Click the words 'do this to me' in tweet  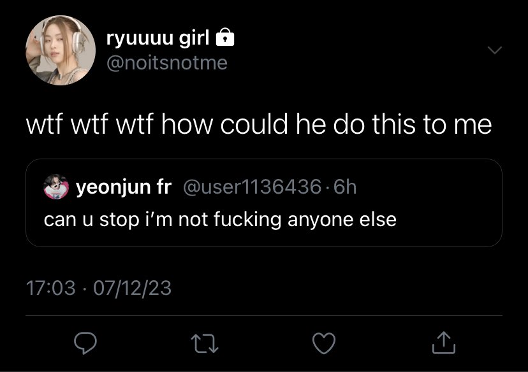coord(413,124)
